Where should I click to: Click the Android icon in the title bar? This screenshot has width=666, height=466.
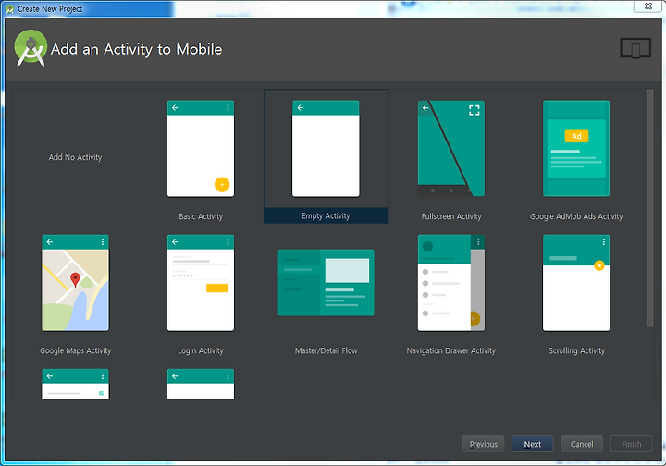coord(10,9)
